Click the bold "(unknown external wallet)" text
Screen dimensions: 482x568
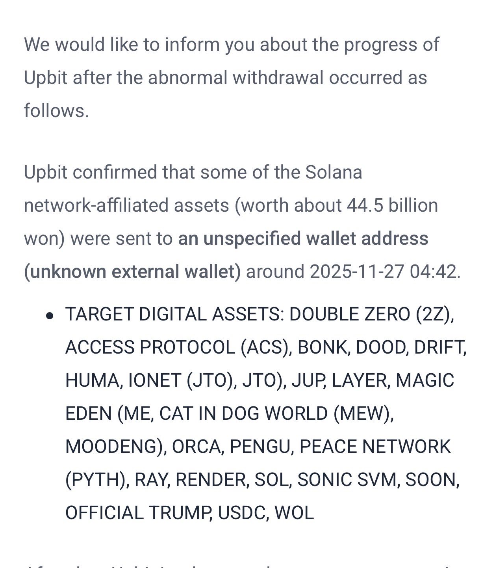point(132,272)
